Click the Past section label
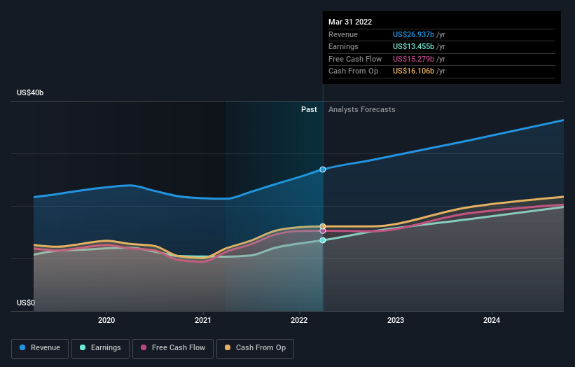 (309, 109)
